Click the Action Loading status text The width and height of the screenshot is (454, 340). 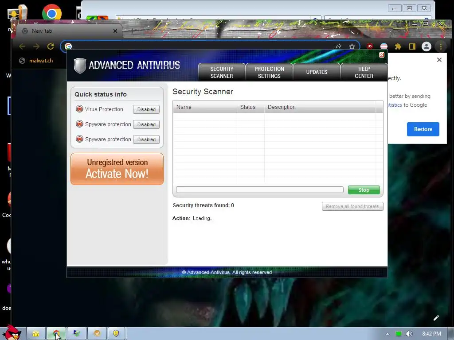pos(193,218)
